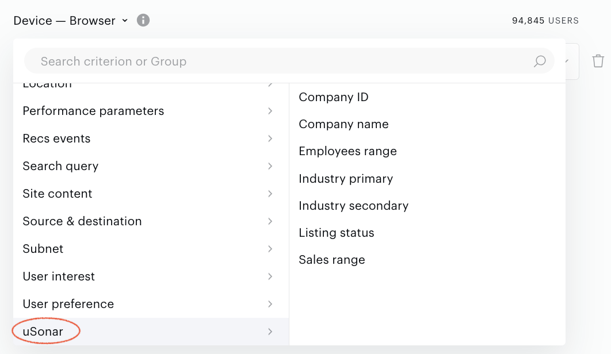Select uSonar category
The image size is (611, 354).
click(151, 332)
